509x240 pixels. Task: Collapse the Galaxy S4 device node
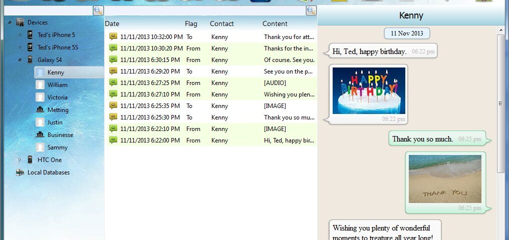point(20,60)
